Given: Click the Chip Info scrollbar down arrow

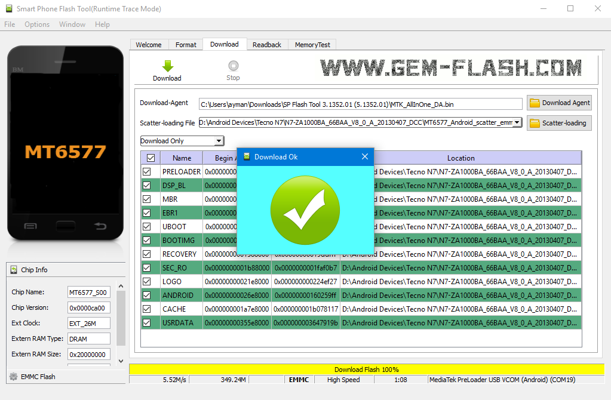Looking at the screenshot, I should coord(121,361).
